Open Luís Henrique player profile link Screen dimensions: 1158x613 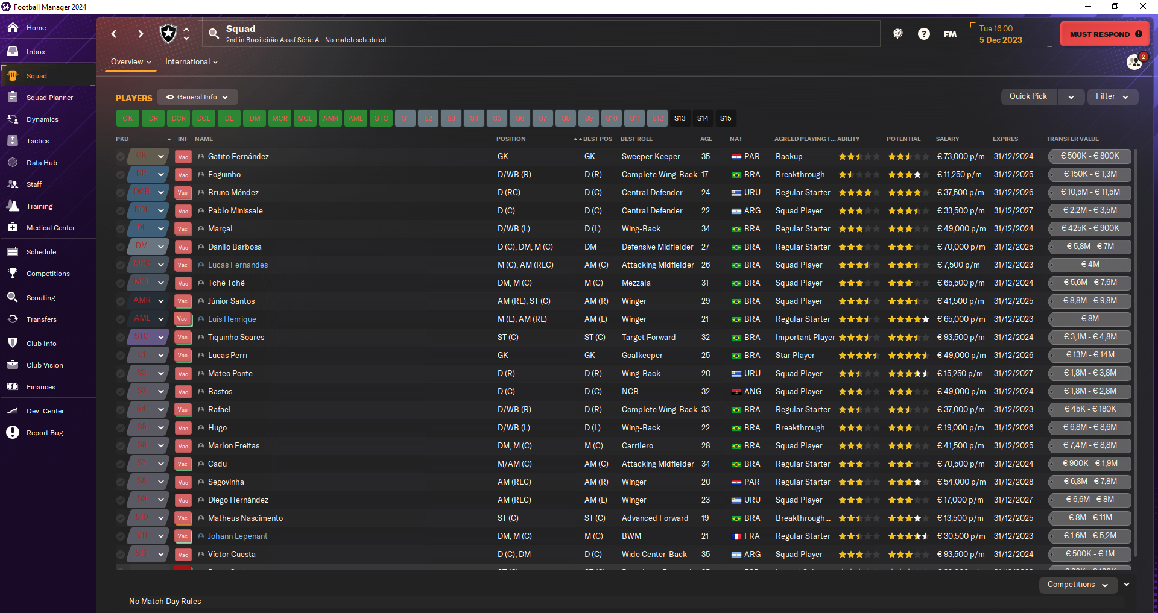[x=232, y=319]
